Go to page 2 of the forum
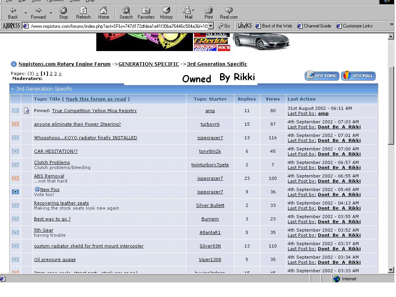396x297 pixels. pyautogui.click(x=51, y=73)
